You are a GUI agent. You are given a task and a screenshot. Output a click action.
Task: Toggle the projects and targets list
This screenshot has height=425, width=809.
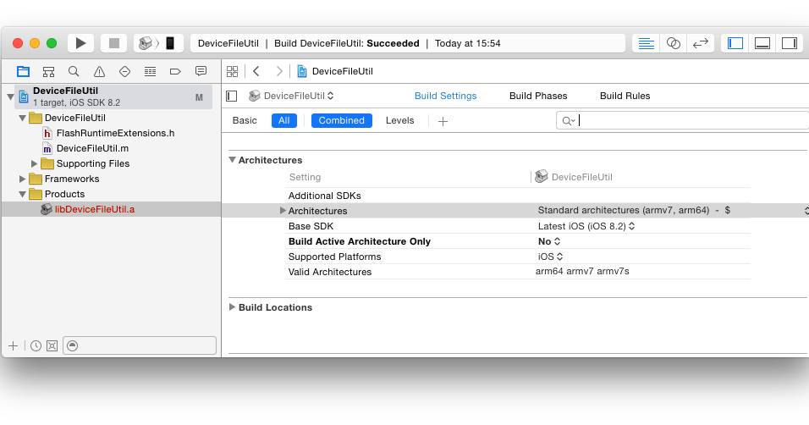click(x=232, y=96)
